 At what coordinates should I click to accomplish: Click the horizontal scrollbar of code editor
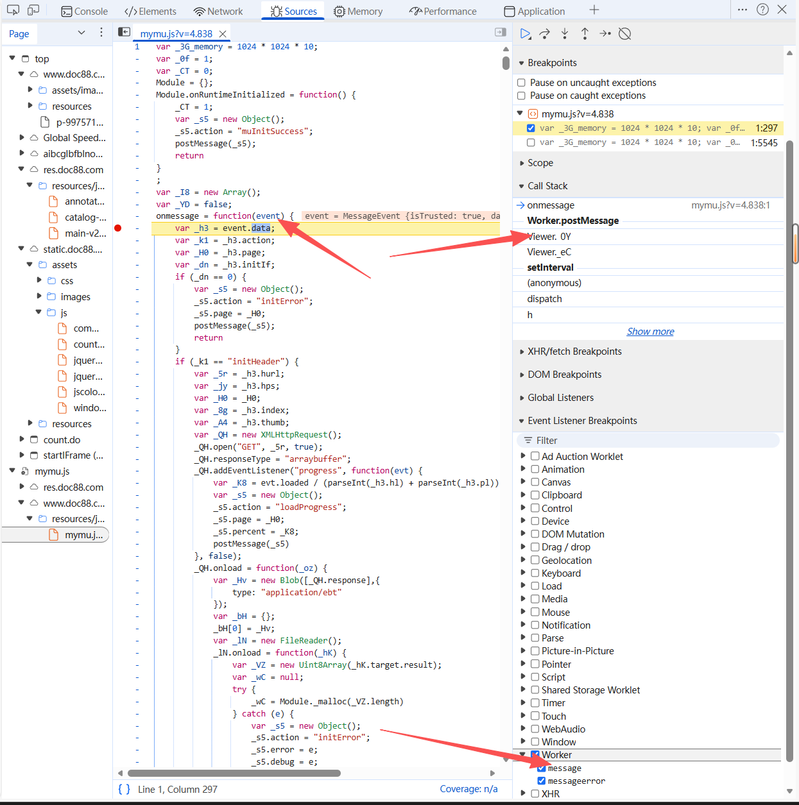tap(234, 773)
